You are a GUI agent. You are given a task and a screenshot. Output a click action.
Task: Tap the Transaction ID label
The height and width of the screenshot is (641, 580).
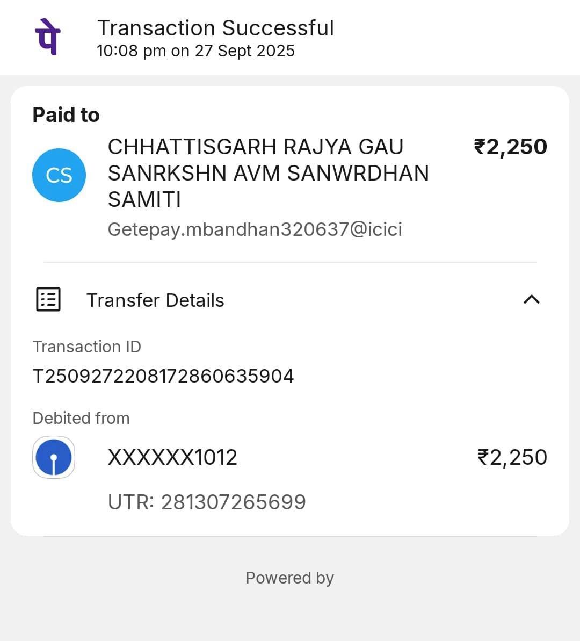point(86,347)
